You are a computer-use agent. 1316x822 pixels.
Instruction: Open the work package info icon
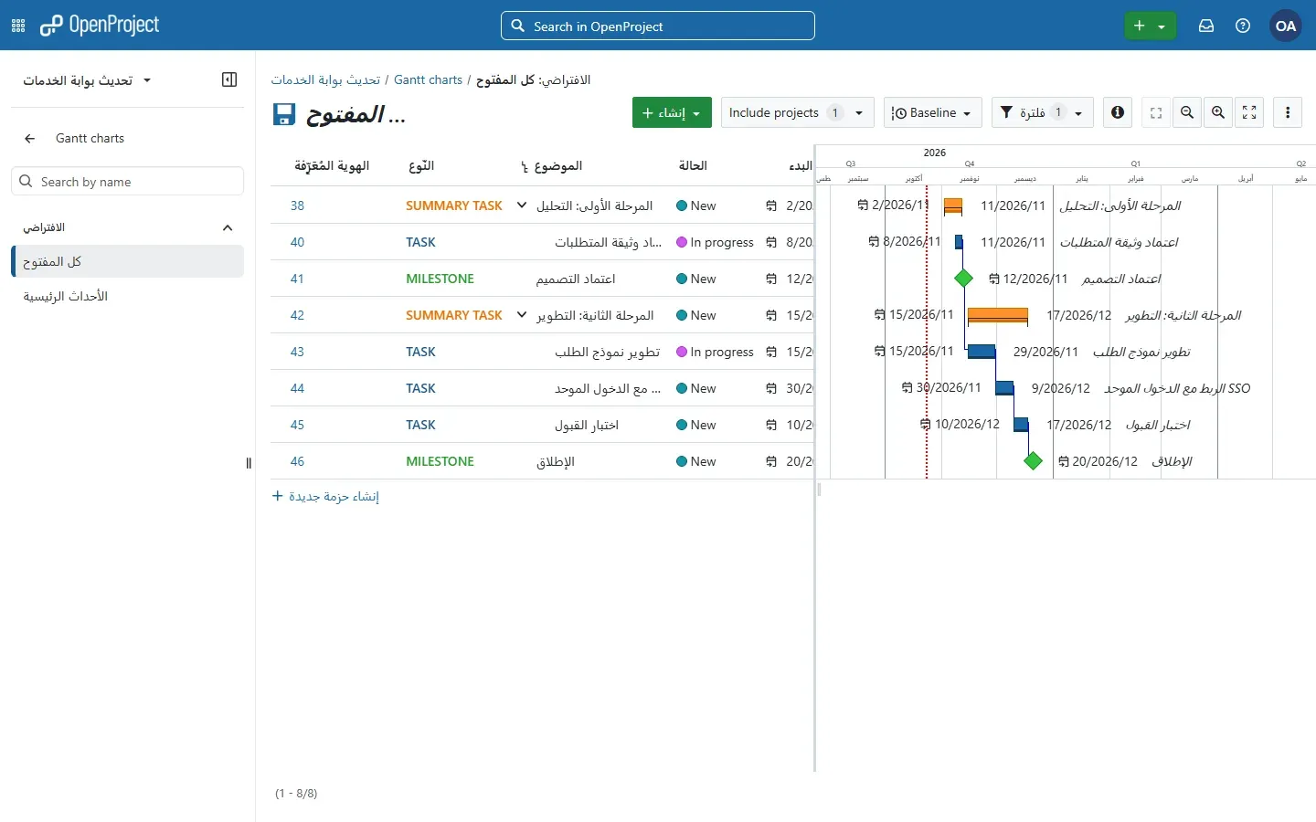point(1119,112)
